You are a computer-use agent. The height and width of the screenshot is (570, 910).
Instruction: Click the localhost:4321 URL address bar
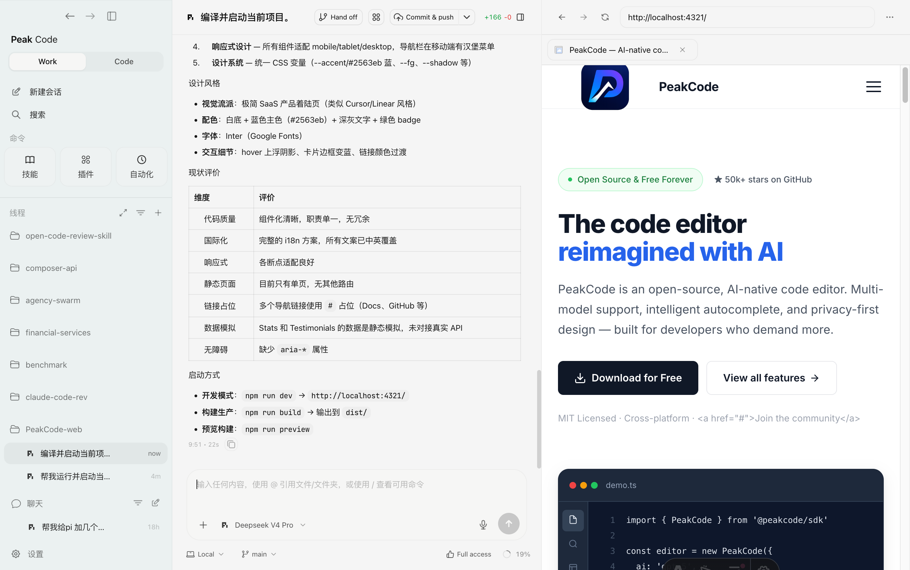747,17
